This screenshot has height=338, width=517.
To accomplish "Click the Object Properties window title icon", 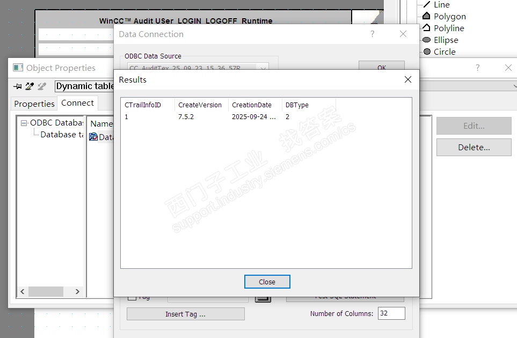I will 18,68.
